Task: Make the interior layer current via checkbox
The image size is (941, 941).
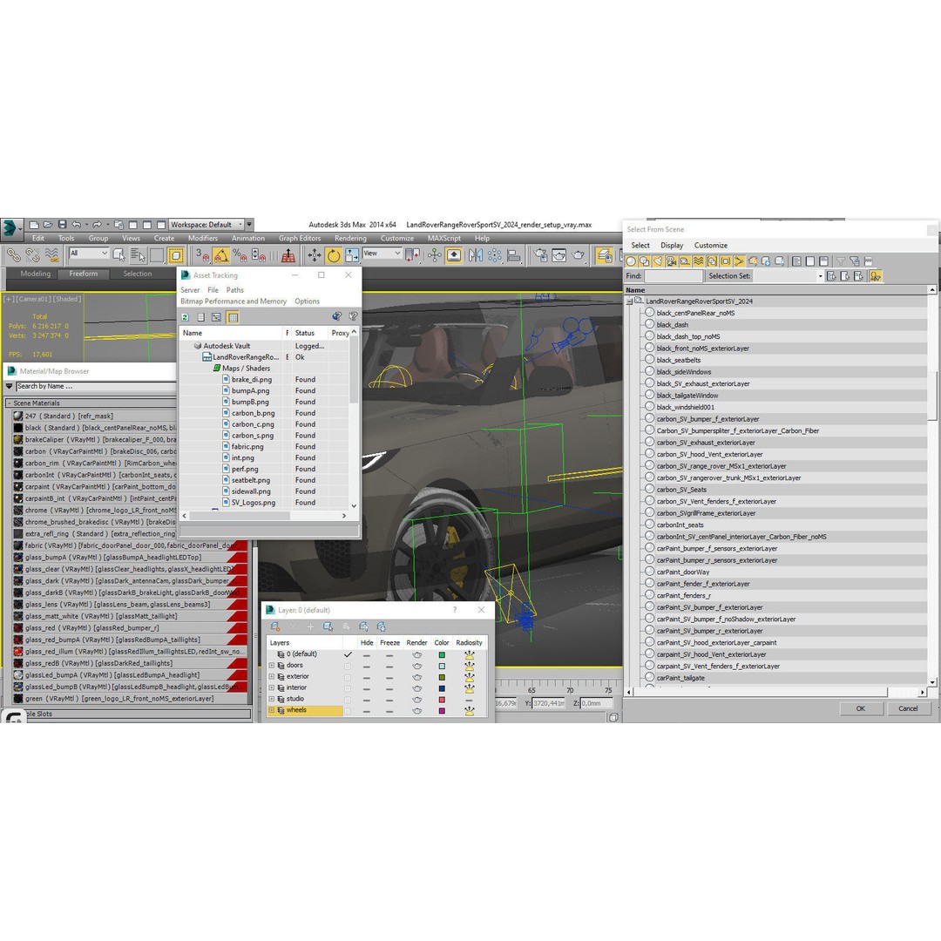Action: 348,688
